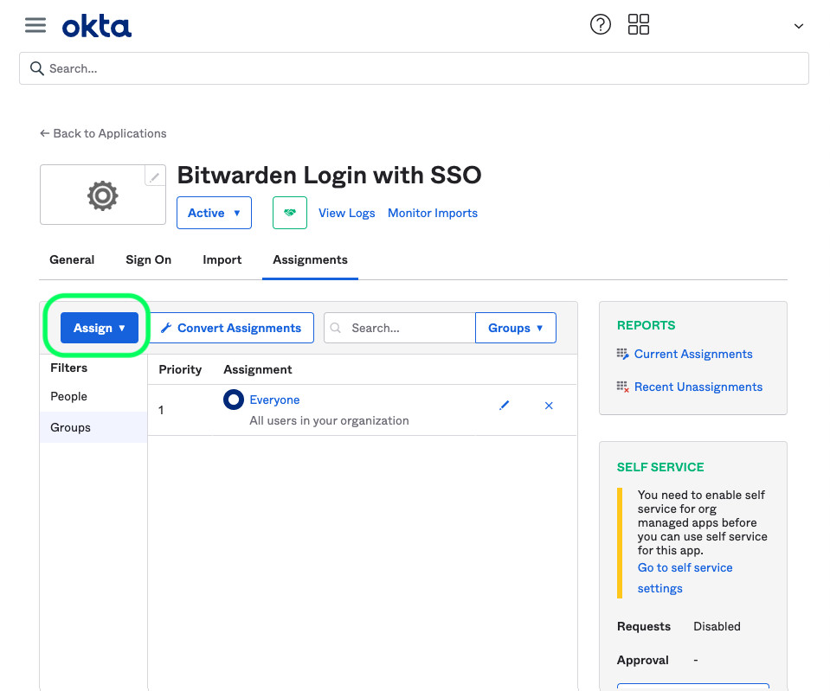Open the Groups search filter dropdown

tap(515, 328)
